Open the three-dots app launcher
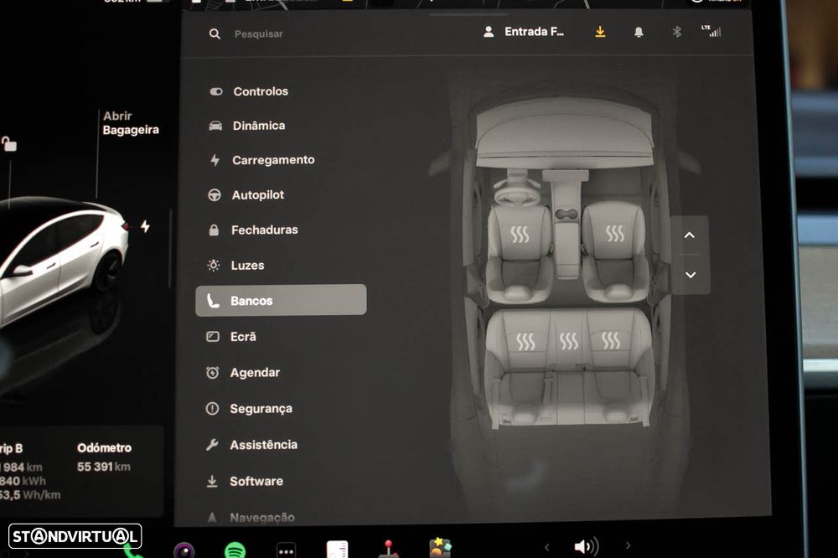This screenshot has width=838, height=558. pyautogui.click(x=286, y=551)
